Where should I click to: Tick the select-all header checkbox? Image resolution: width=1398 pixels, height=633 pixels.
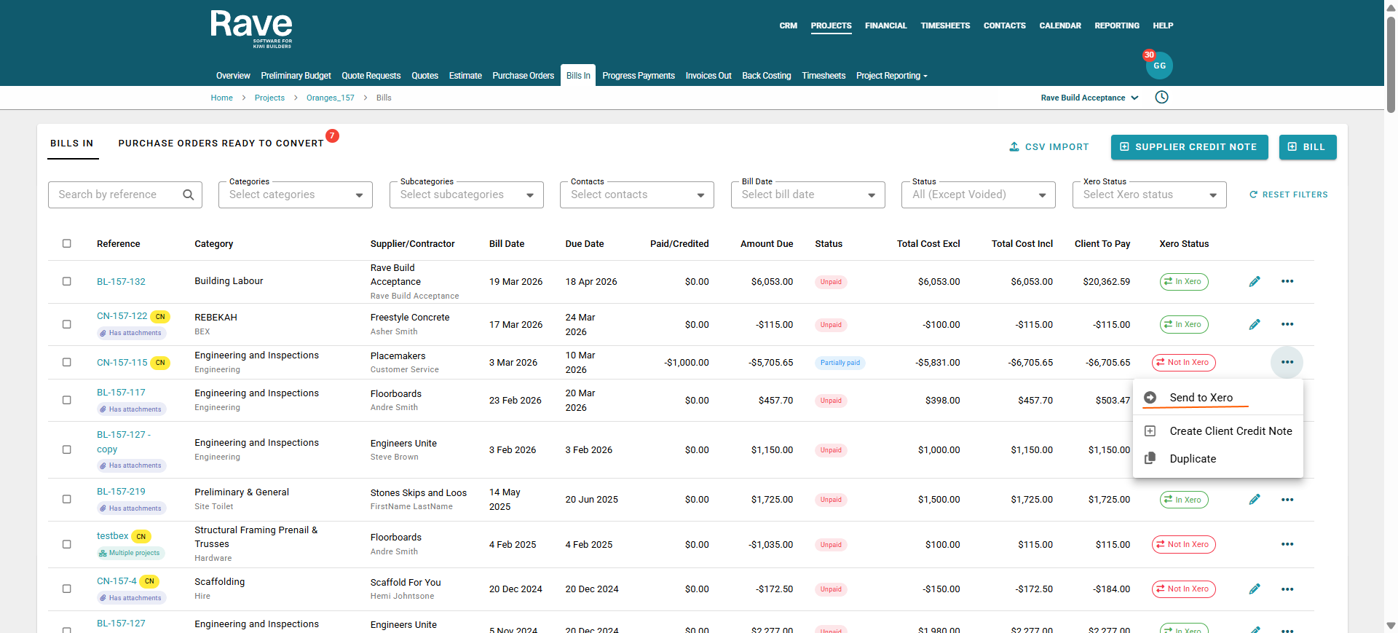tap(67, 244)
